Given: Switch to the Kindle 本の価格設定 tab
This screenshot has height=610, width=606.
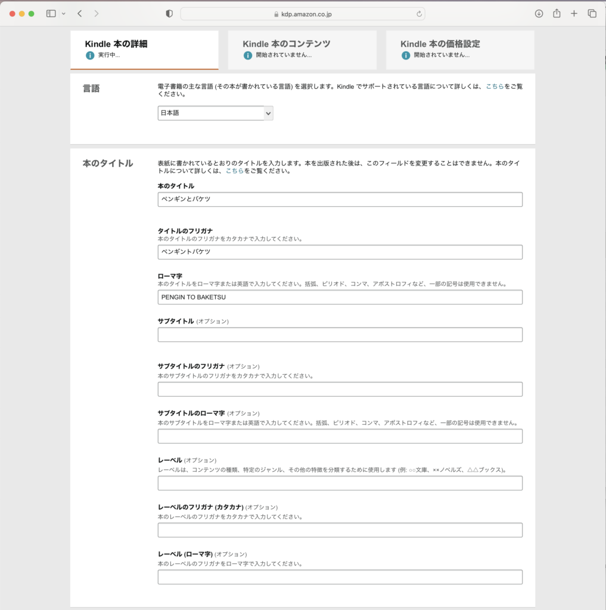Looking at the screenshot, I should coord(460,49).
